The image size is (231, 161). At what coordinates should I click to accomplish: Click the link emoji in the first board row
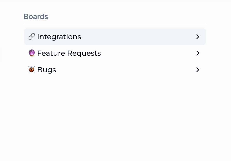[x=32, y=37]
